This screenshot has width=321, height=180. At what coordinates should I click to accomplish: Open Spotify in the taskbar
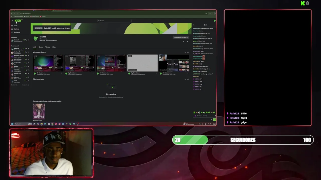[70, 124]
